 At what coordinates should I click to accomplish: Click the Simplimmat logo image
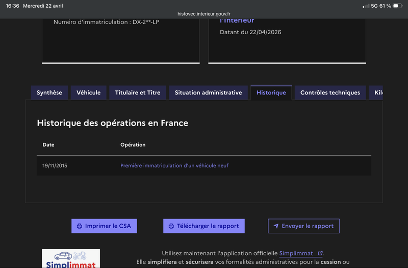pos(71,258)
